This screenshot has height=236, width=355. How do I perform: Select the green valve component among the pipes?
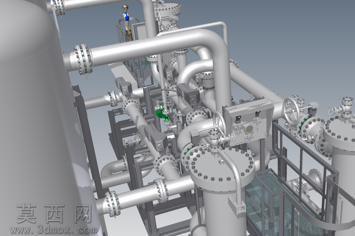[162, 114]
